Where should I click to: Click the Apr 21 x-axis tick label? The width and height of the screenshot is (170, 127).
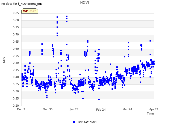(154, 109)
